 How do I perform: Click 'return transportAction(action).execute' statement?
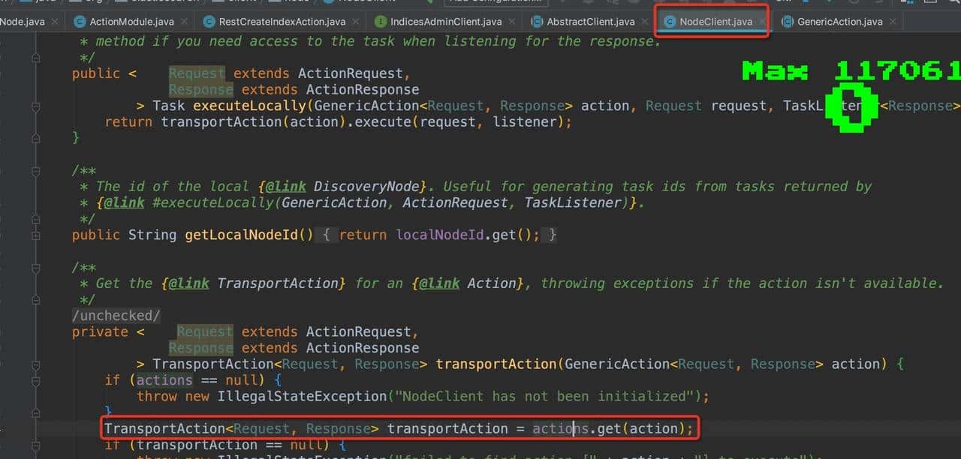pos(339,121)
